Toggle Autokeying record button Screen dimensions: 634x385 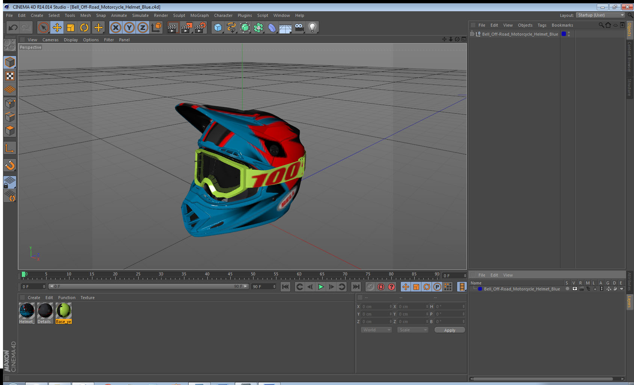click(x=381, y=287)
